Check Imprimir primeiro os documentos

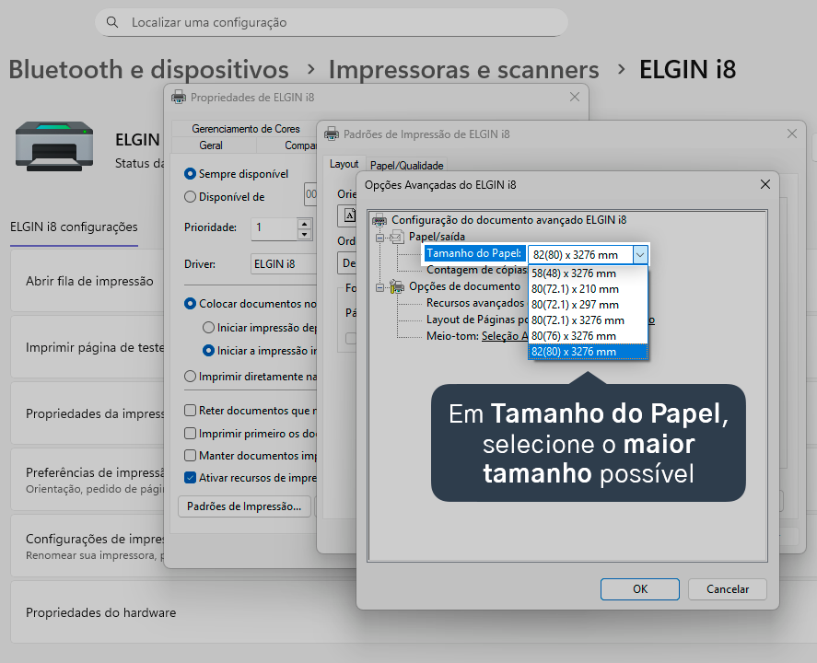coord(190,434)
